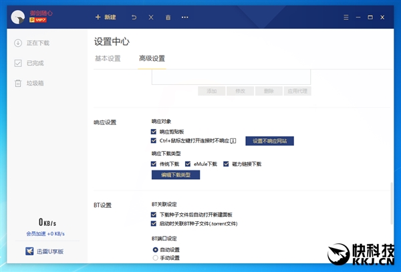401x272 pixels.
Task: Click the BT端口设定 label
Action: 164,239
